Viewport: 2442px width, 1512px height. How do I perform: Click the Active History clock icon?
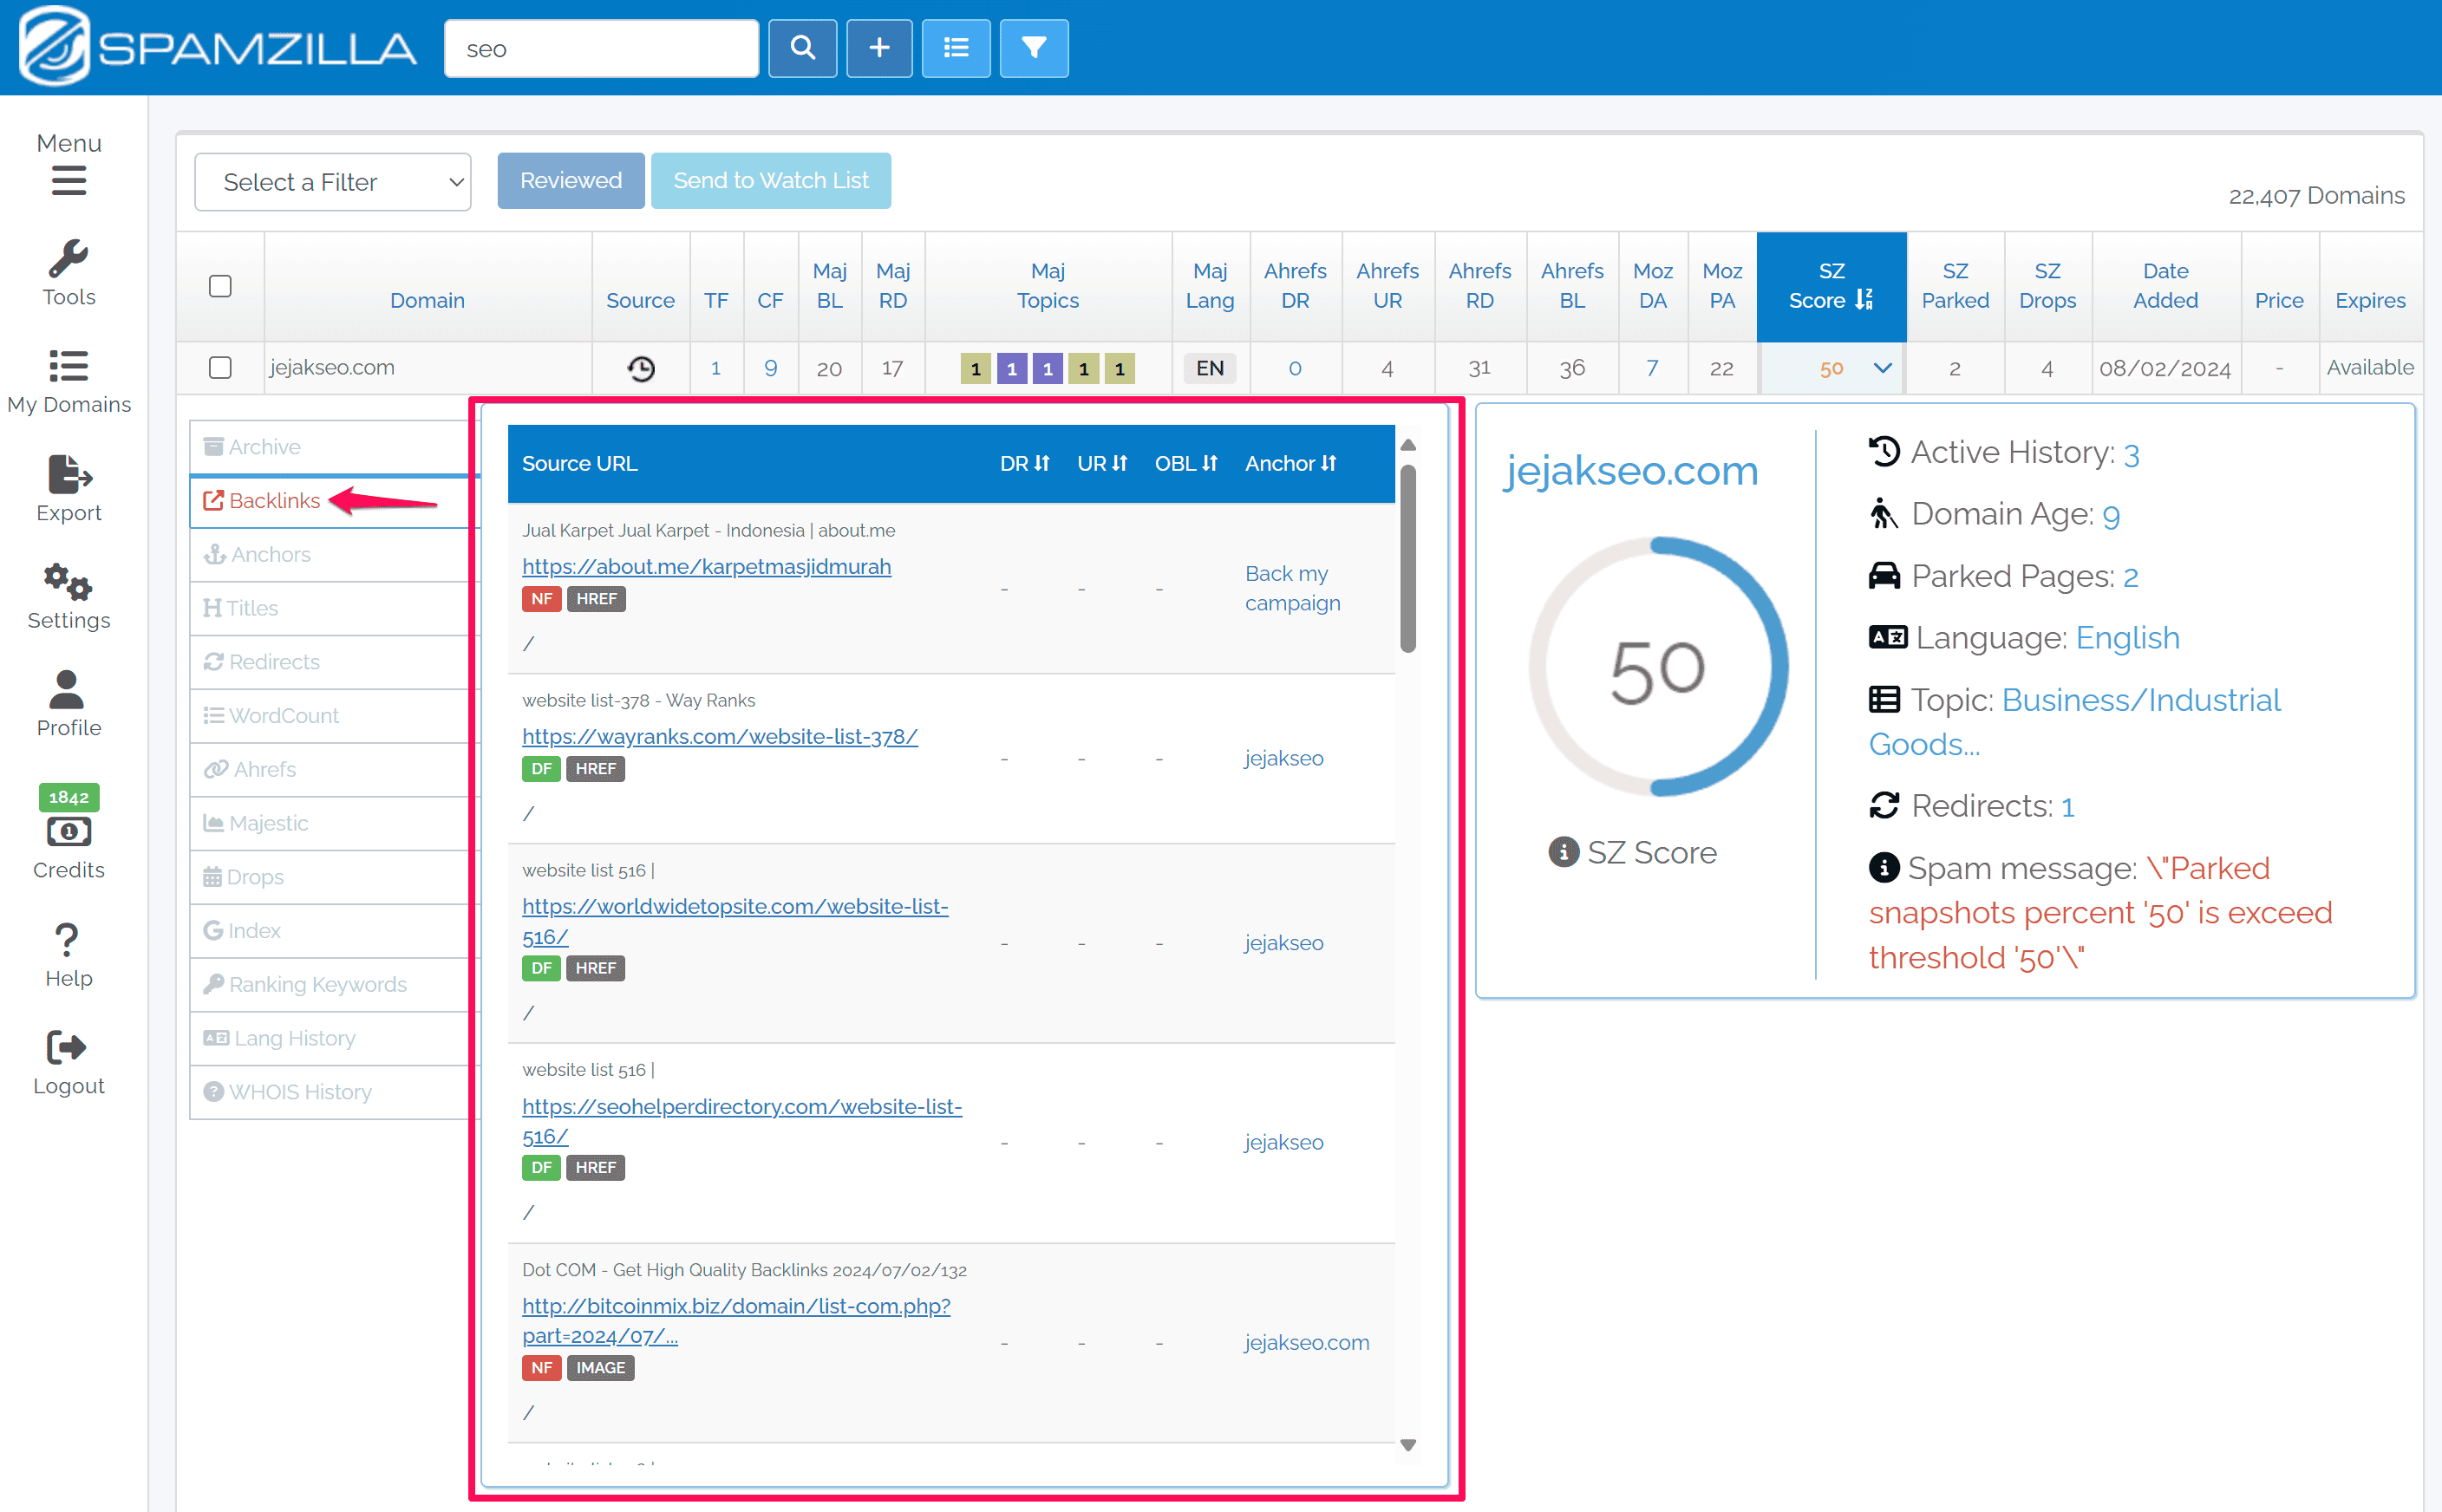(1884, 452)
